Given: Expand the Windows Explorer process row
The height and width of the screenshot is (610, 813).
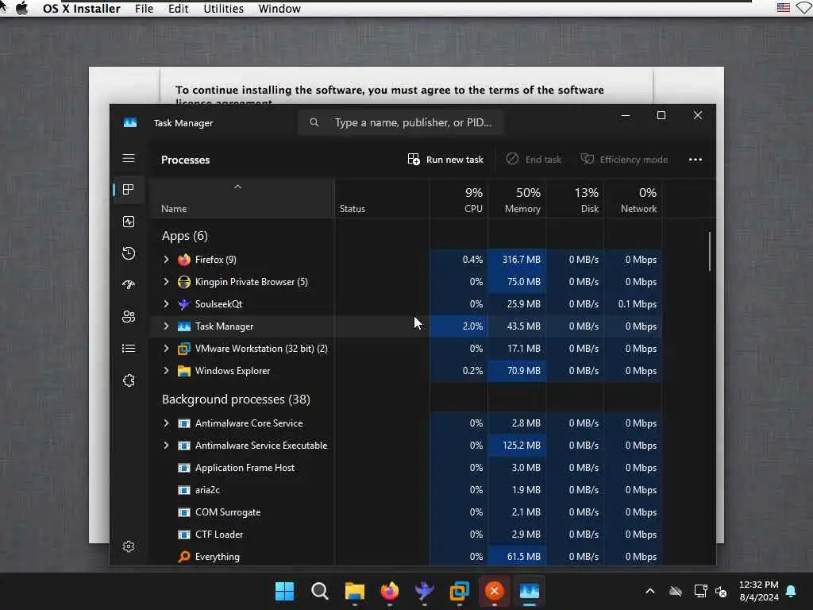Looking at the screenshot, I should pos(166,371).
